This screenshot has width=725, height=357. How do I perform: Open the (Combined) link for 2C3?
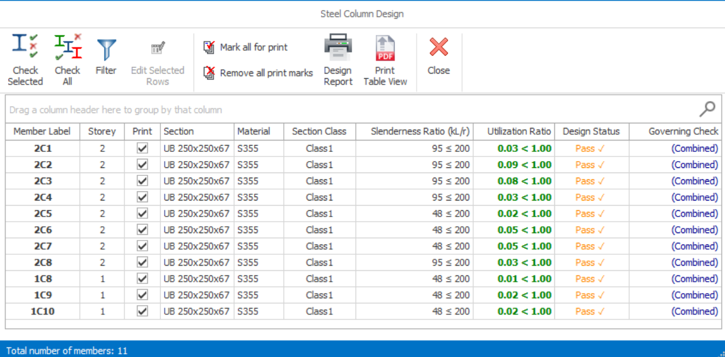point(694,181)
